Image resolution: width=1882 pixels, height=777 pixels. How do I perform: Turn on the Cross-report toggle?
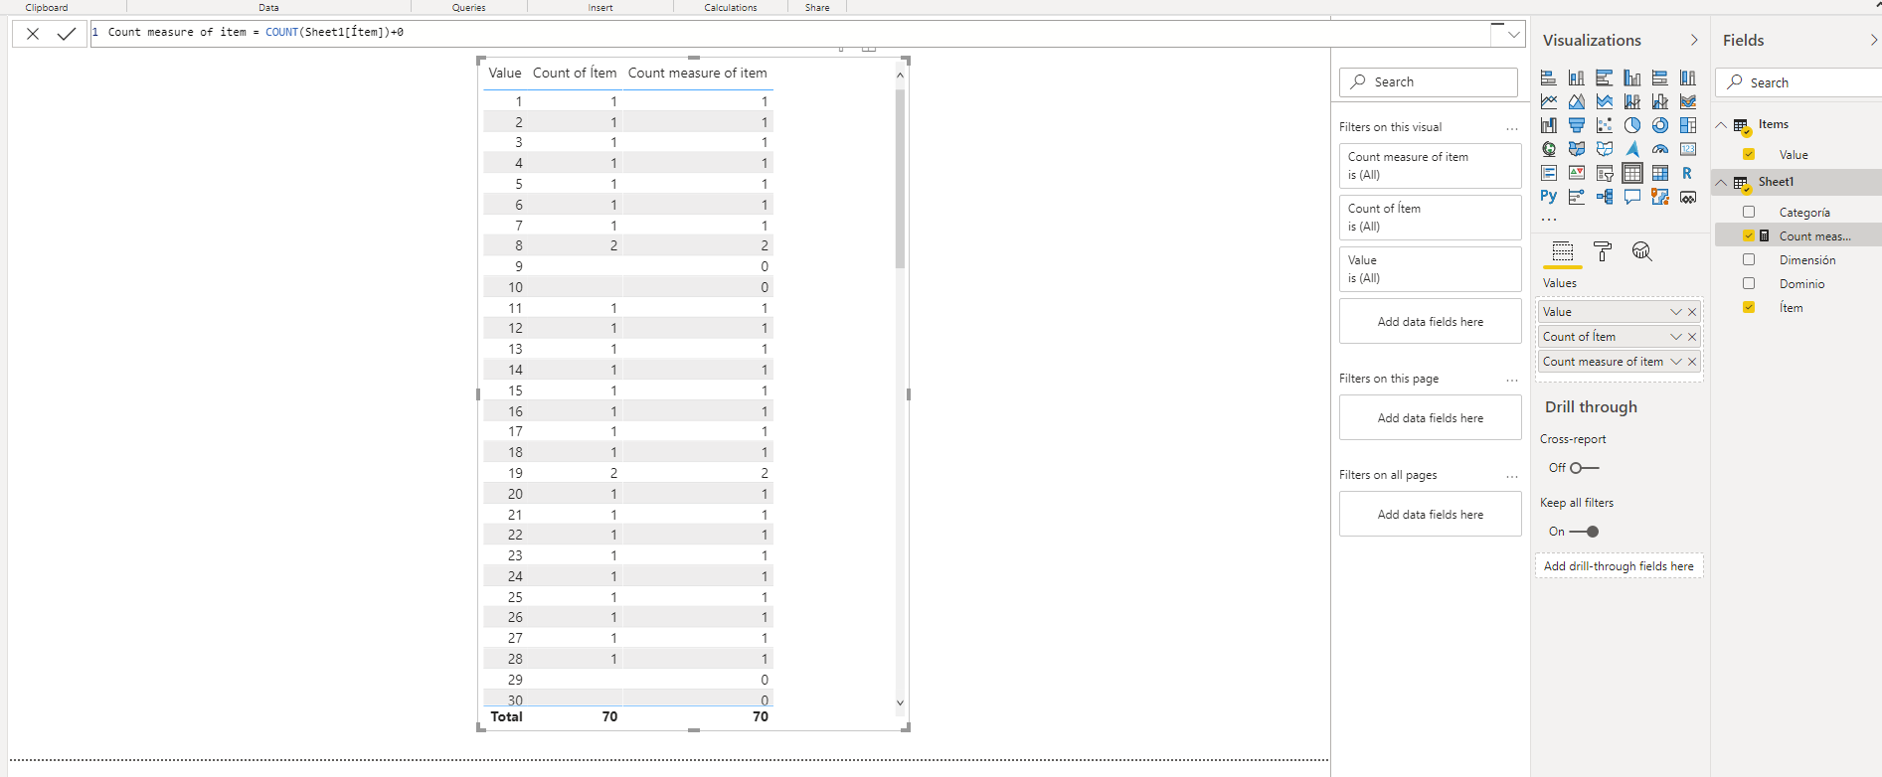(x=1584, y=468)
